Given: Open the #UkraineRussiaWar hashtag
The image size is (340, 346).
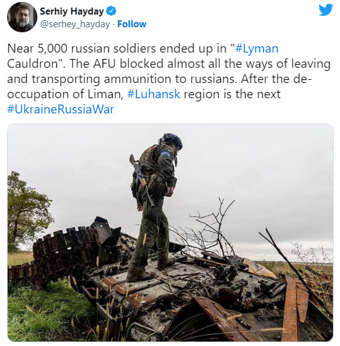Looking at the screenshot, I should point(61,109).
